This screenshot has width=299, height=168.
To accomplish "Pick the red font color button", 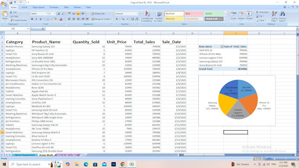I will (61, 19).
